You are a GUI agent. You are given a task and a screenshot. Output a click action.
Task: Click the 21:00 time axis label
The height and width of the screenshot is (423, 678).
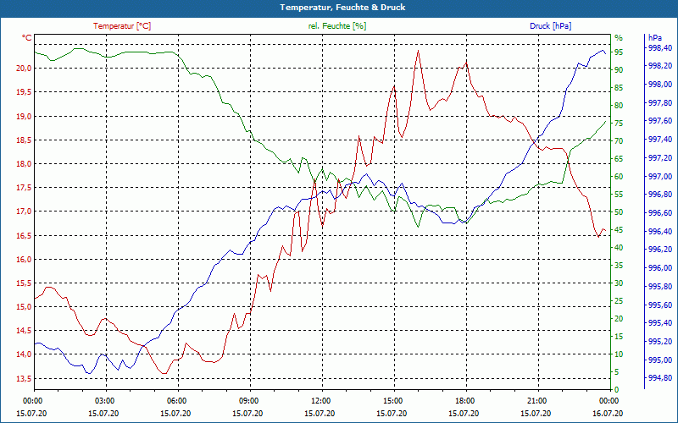click(x=536, y=400)
